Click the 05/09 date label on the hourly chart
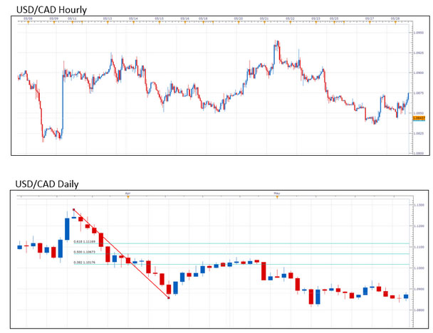Image resolution: width=433 pixels, height=333 pixels. [x=54, y=18]
